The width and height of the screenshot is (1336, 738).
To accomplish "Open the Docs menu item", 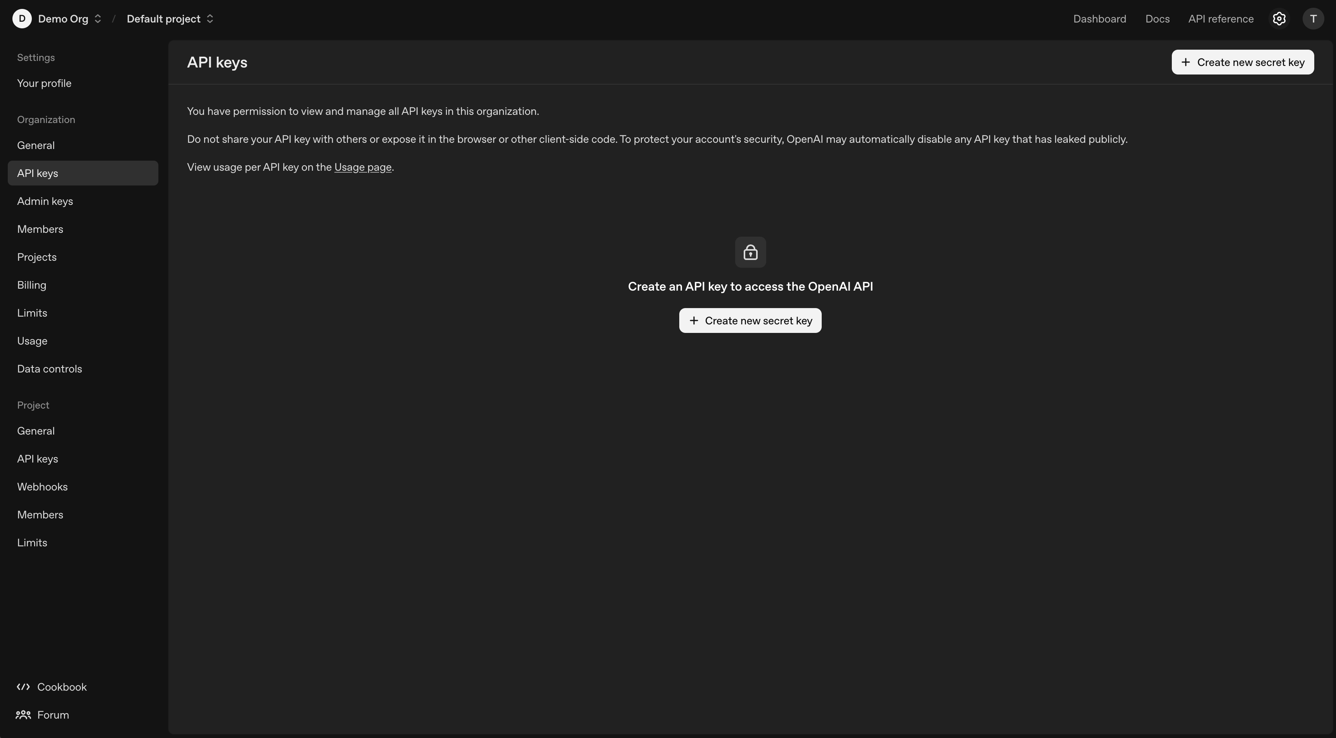I will [1157, 19].
